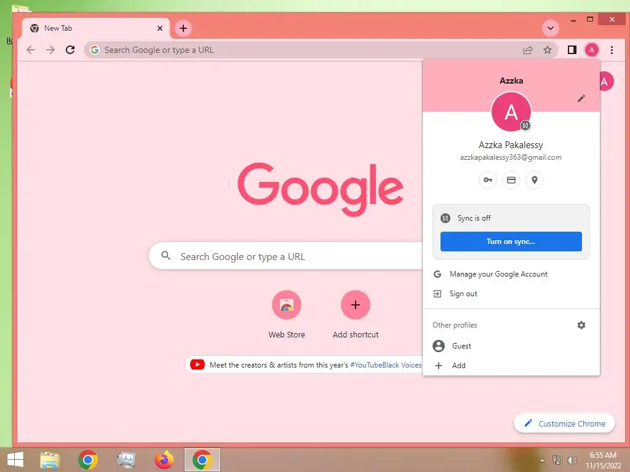The width and height of the screenshot is (630, 472).
Task: Open a new tab with the plus button
Action: (x=183, y=28)
